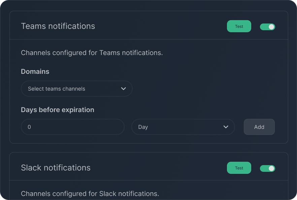
Task: Click the chevron arrow on the Day dropdown
Action: click(226, 127)
